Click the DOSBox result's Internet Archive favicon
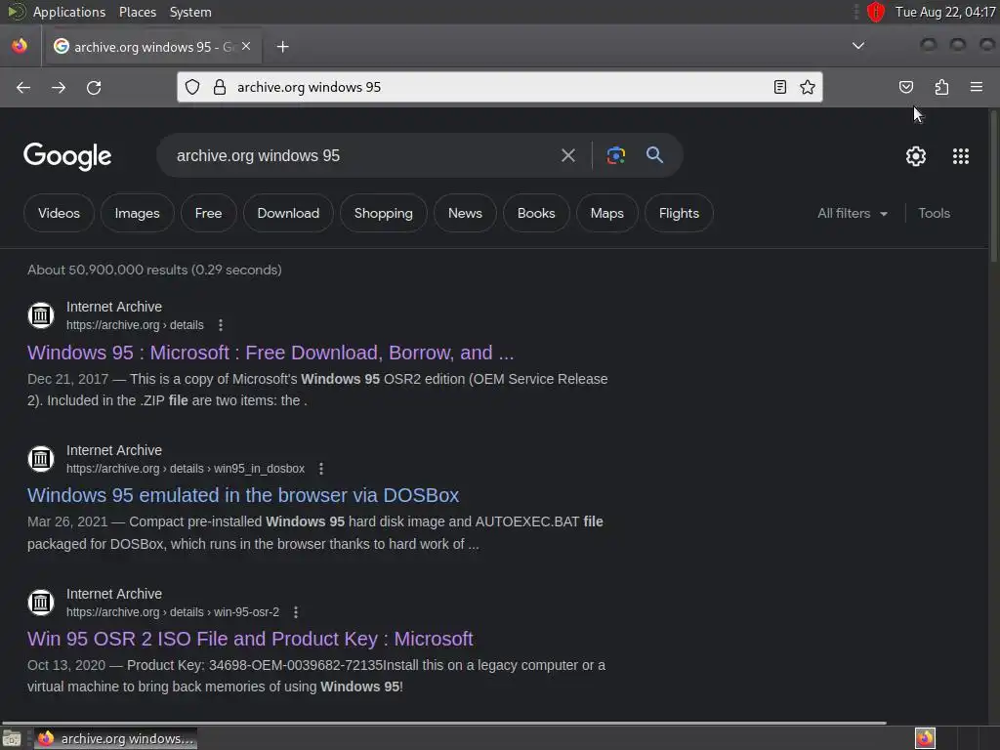 click(41, 459)
